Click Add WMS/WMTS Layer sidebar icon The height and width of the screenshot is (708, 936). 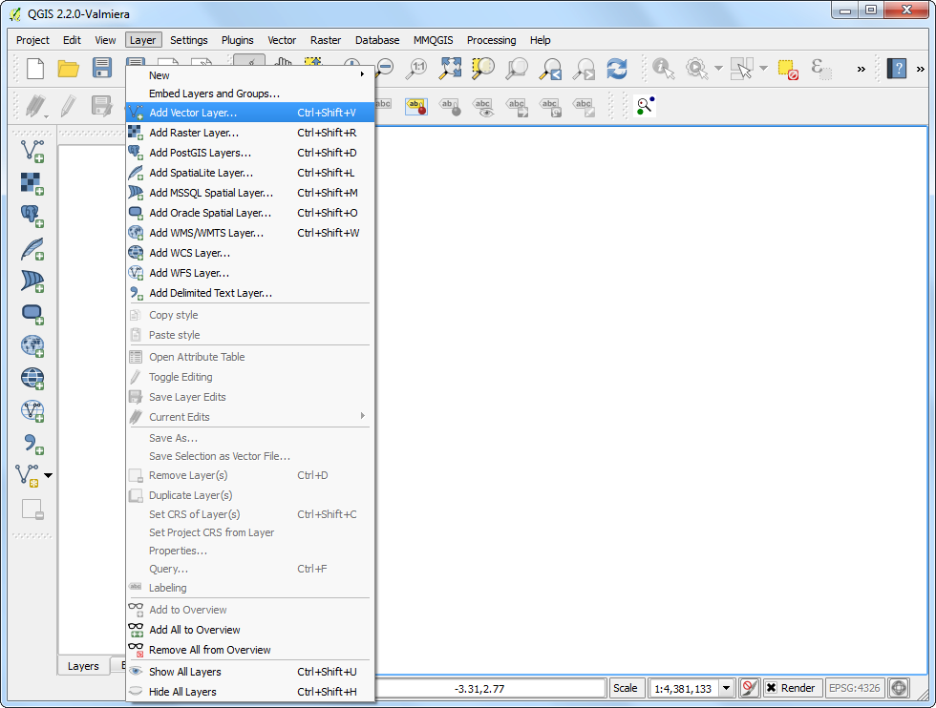pos(32,346)
